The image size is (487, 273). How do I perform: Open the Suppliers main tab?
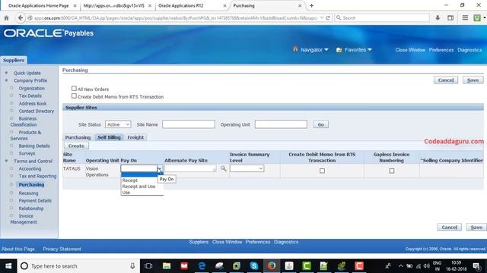tap(14, 60)
